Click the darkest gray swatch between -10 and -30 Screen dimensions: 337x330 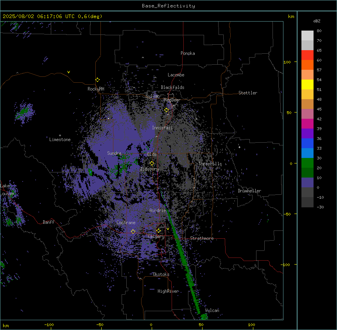pyautogui.click(x=307, y=202)
